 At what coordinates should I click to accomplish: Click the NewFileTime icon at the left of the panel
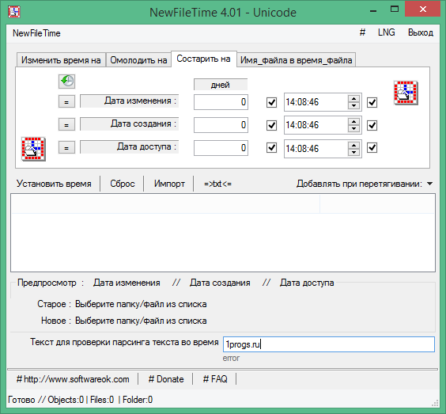click(33, 149)
